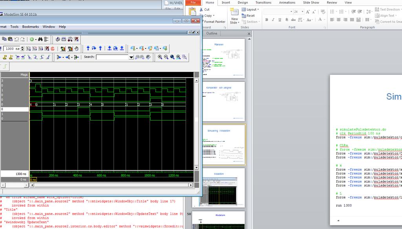402x229 pixels.
Task: Toggle Center alignment in Paragraph group
Action: [x=339, y=20]
